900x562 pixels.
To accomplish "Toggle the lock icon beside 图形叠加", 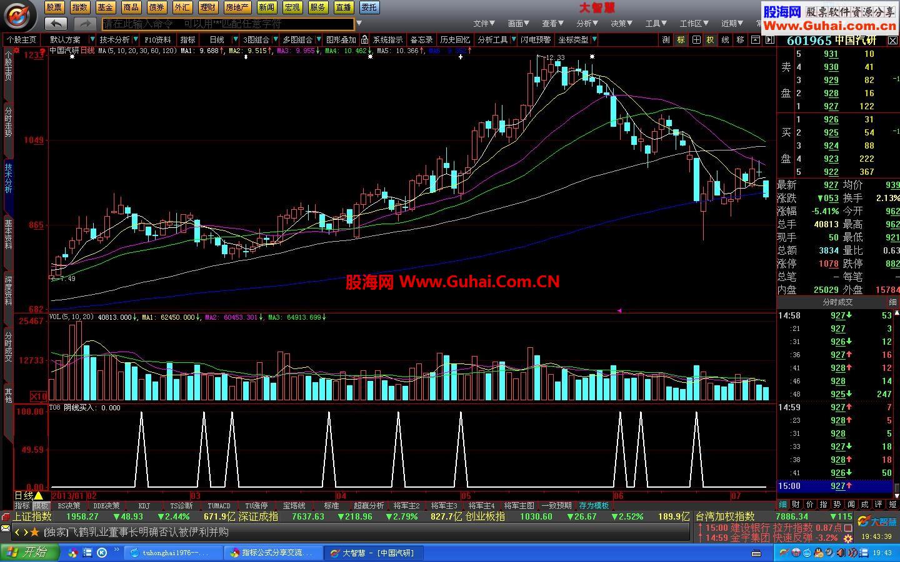I will (364, 39).
